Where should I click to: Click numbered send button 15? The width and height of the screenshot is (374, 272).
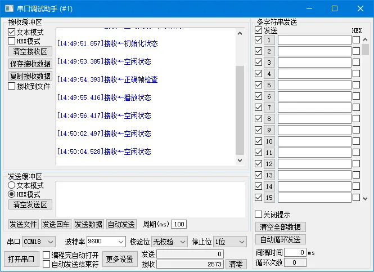pyautogui.click(x=269, y=198)
